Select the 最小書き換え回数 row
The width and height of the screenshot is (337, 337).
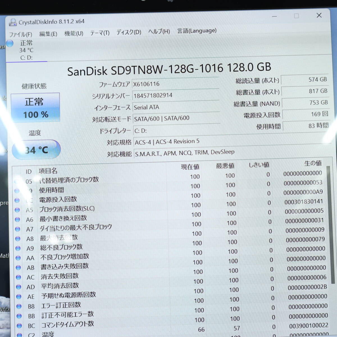click(x=169, y=216)
